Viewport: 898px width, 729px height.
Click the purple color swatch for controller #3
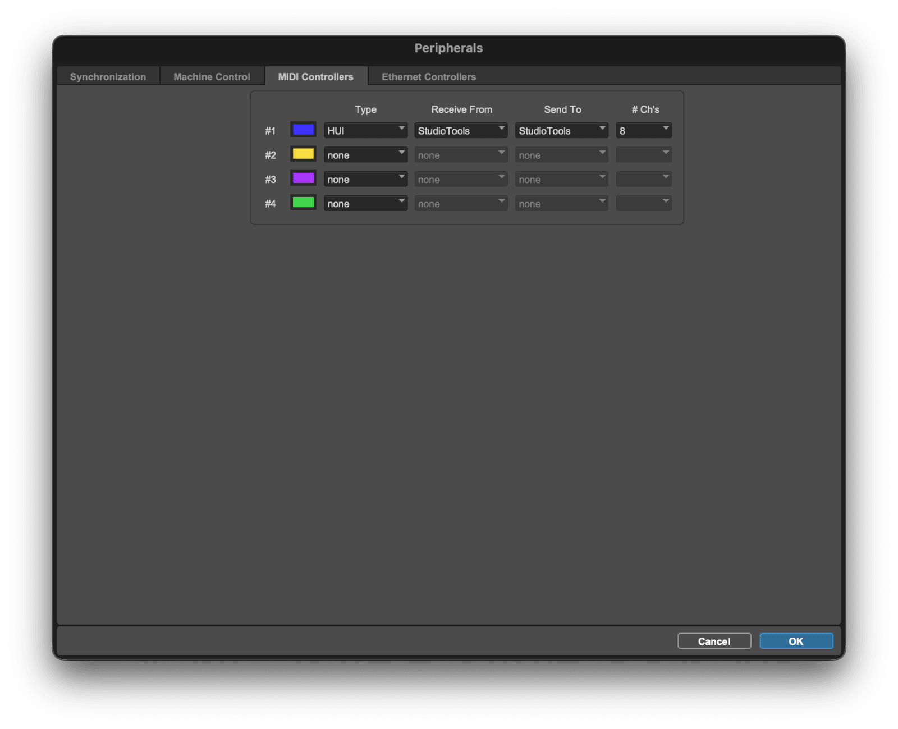click(303, 178)
